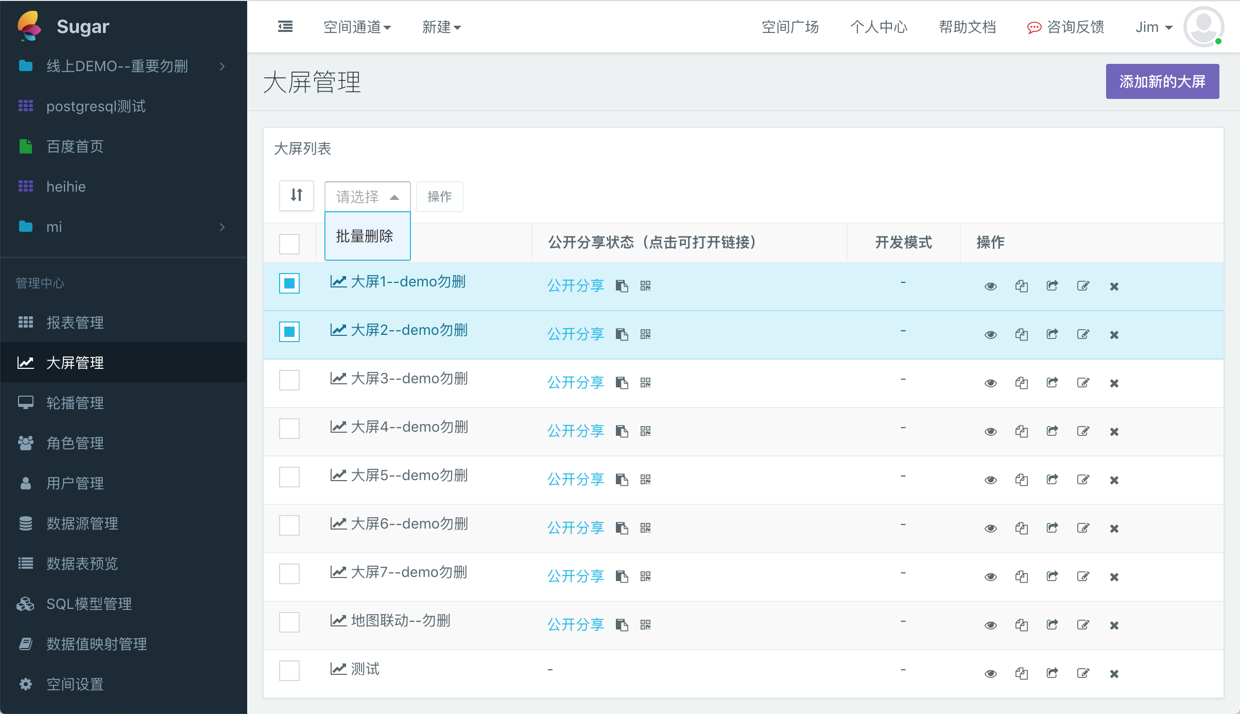Expand the 线上DEMO--重要勿删 folder
1240x714 pixels.
coord(117,66)
